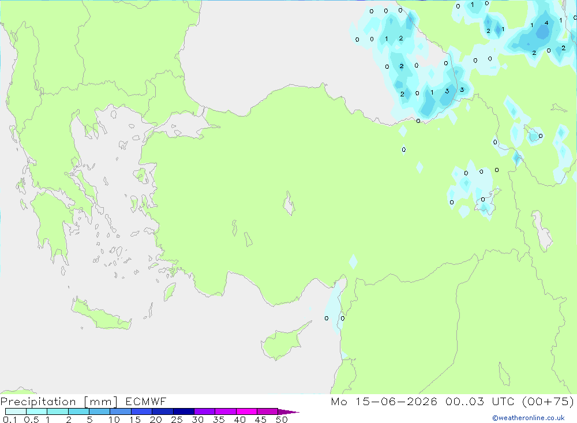
Task: Click the legend label '20'
Action: tap(156, 420)
